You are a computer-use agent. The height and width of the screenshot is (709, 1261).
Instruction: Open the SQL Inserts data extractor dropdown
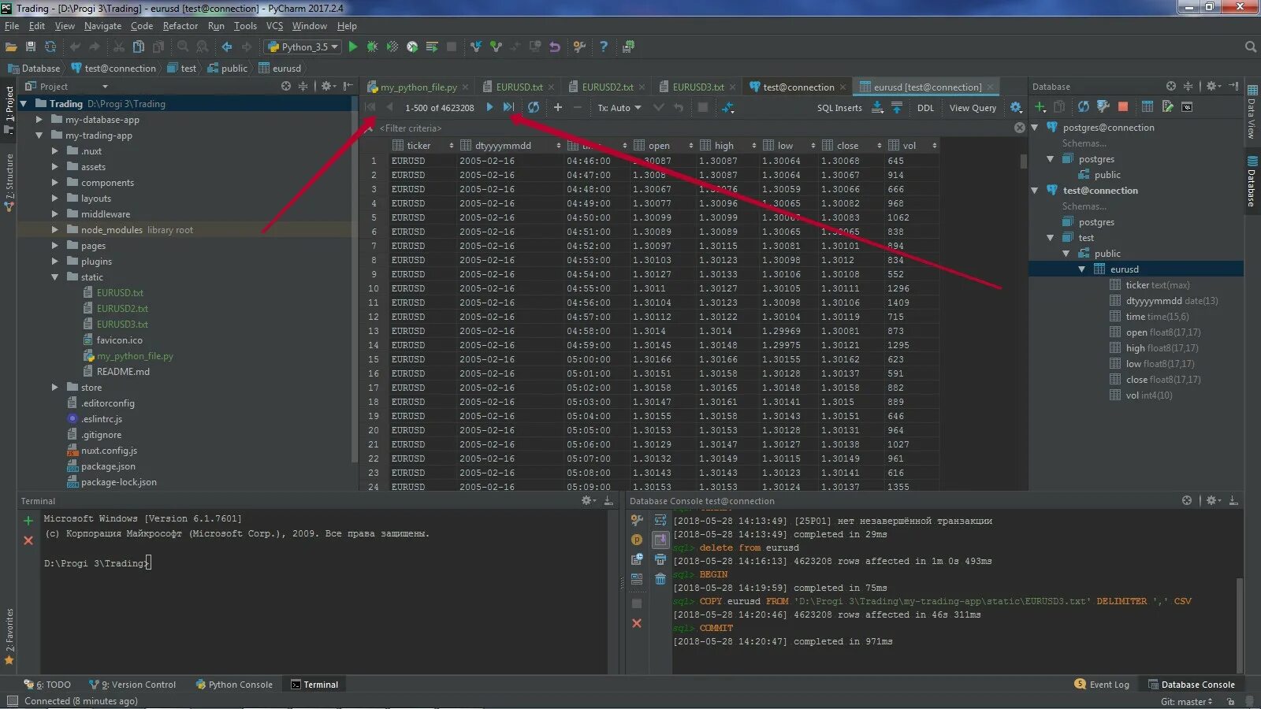[839, 108]
